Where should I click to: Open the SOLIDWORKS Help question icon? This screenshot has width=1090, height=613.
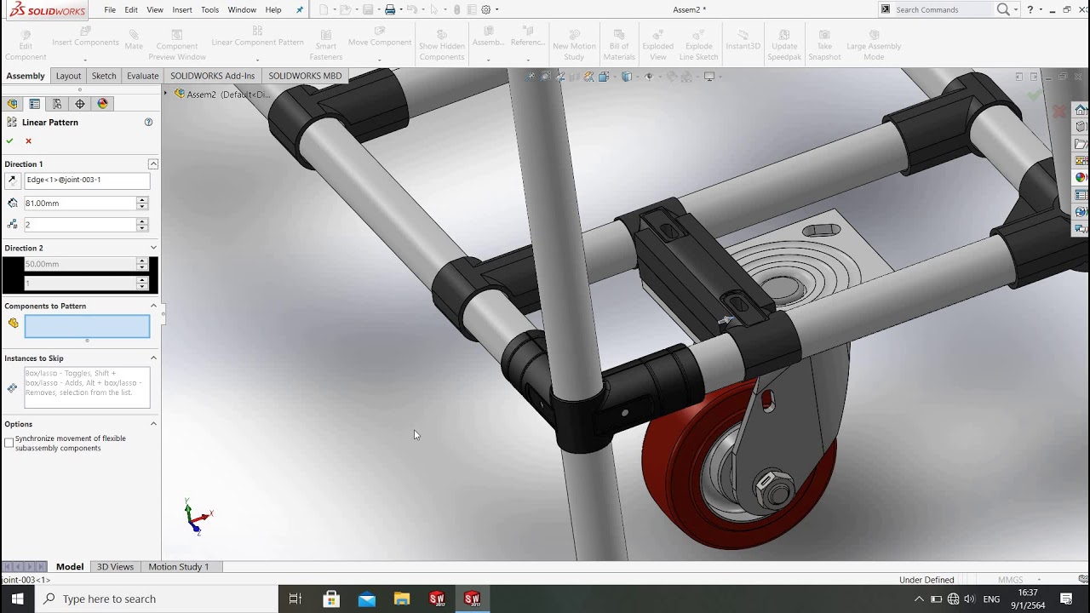click(x=1030, y=9)
